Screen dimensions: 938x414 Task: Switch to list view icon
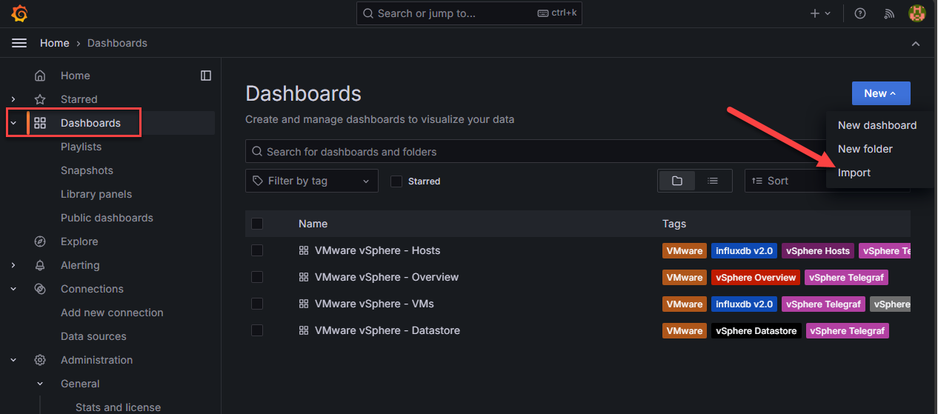(x=713, y=181)
